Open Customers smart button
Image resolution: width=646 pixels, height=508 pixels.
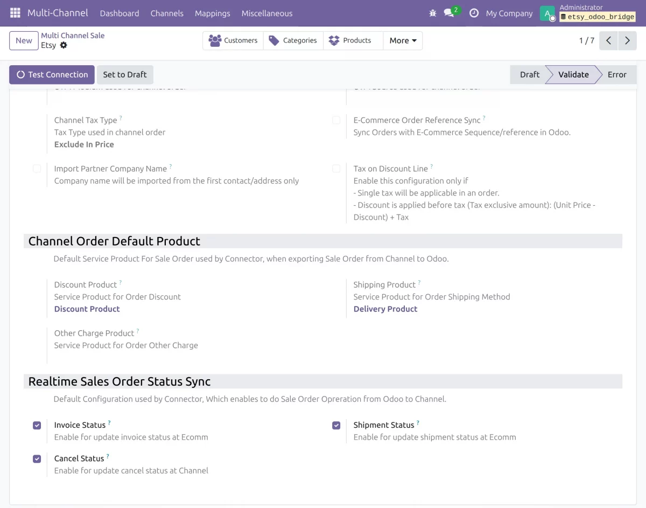click(x=233, y=40)
